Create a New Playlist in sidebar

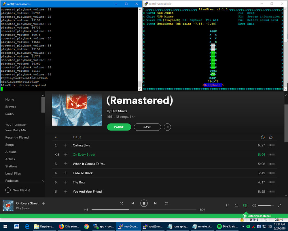pos(18,190)
